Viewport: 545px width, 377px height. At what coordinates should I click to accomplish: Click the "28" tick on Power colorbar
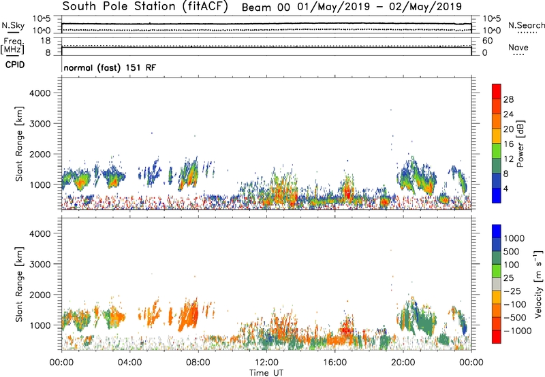[x=508, y=99]
